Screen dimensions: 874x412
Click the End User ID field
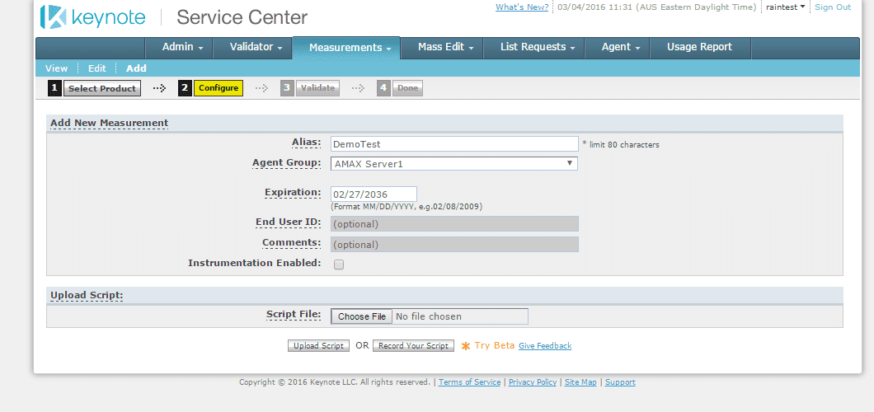[x=454, y=224]
